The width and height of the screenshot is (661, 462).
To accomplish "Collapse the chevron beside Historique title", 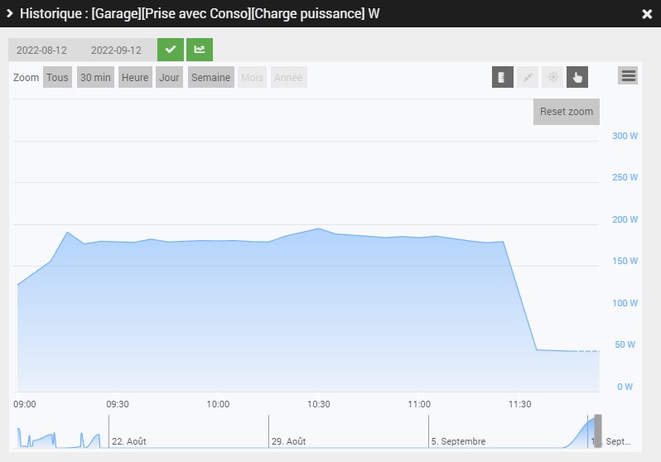I will click(10, 13).
